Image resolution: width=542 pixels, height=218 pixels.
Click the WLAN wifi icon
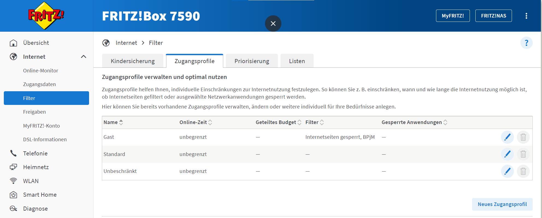click(x=13, y=181)
